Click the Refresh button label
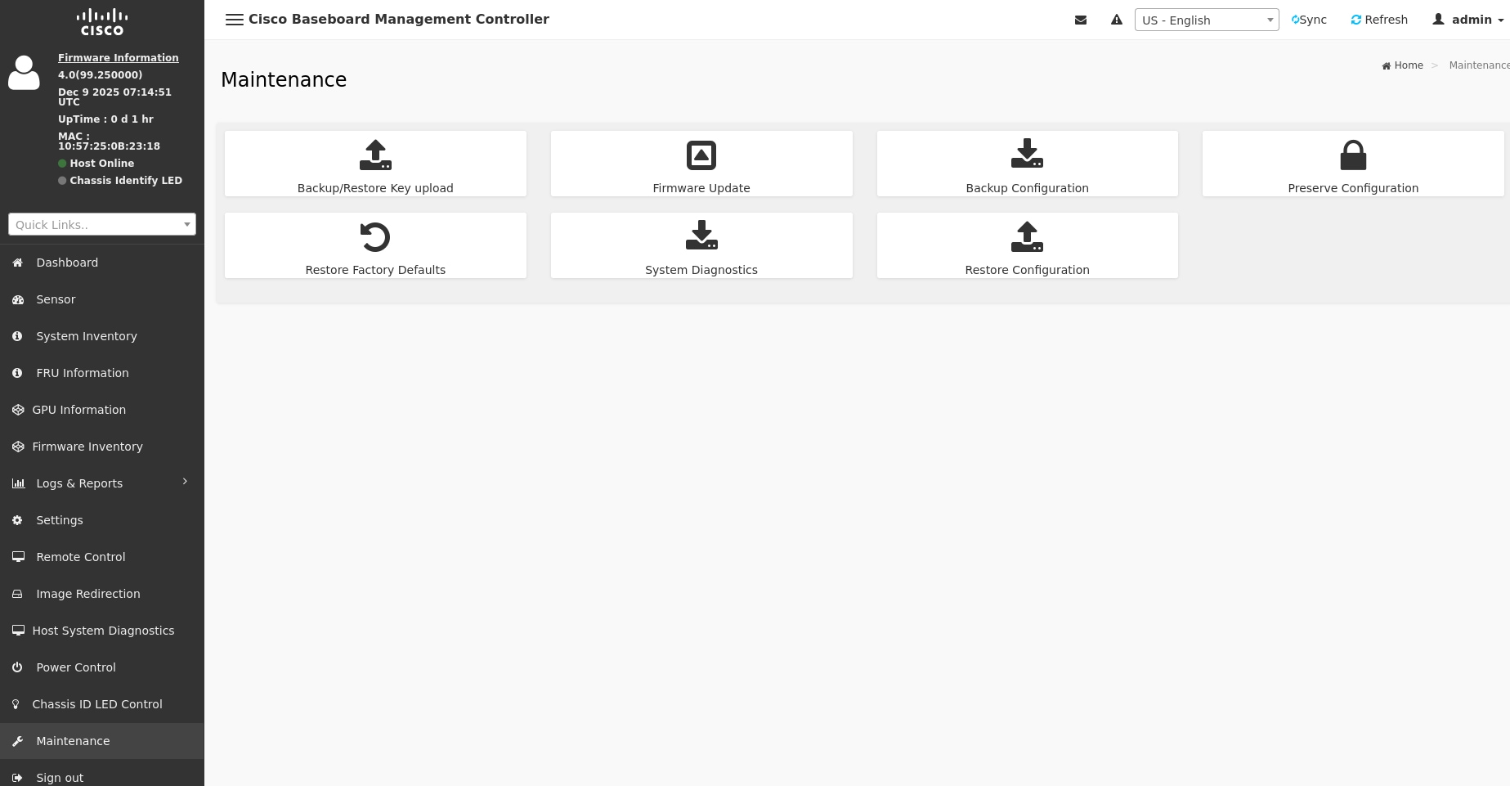 coord(1387,20)
